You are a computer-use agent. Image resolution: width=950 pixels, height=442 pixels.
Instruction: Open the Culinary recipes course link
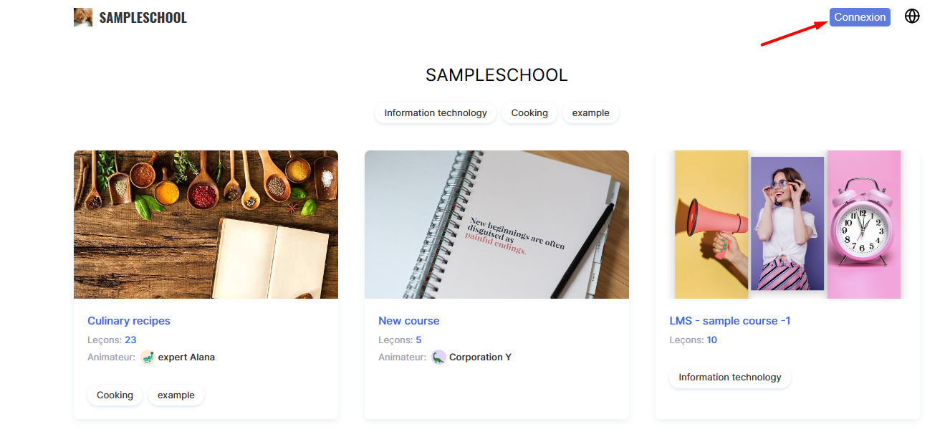(x=129, y=321)
